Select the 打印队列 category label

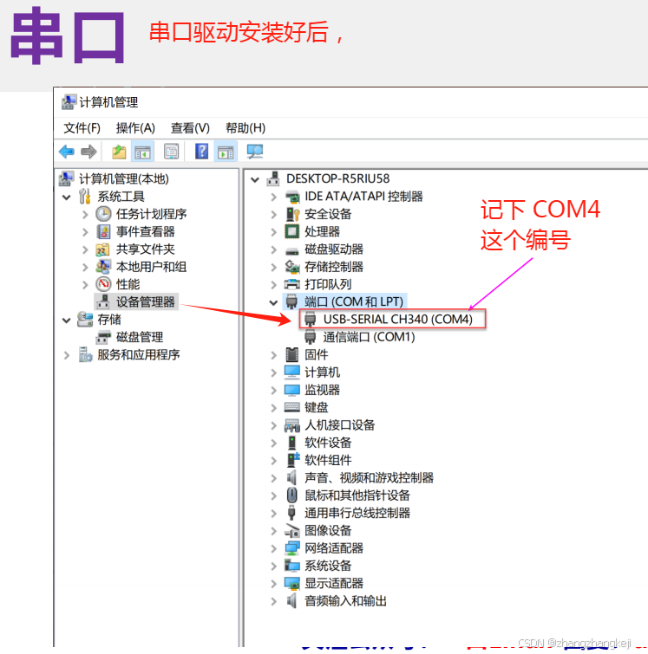pos(328,284)
